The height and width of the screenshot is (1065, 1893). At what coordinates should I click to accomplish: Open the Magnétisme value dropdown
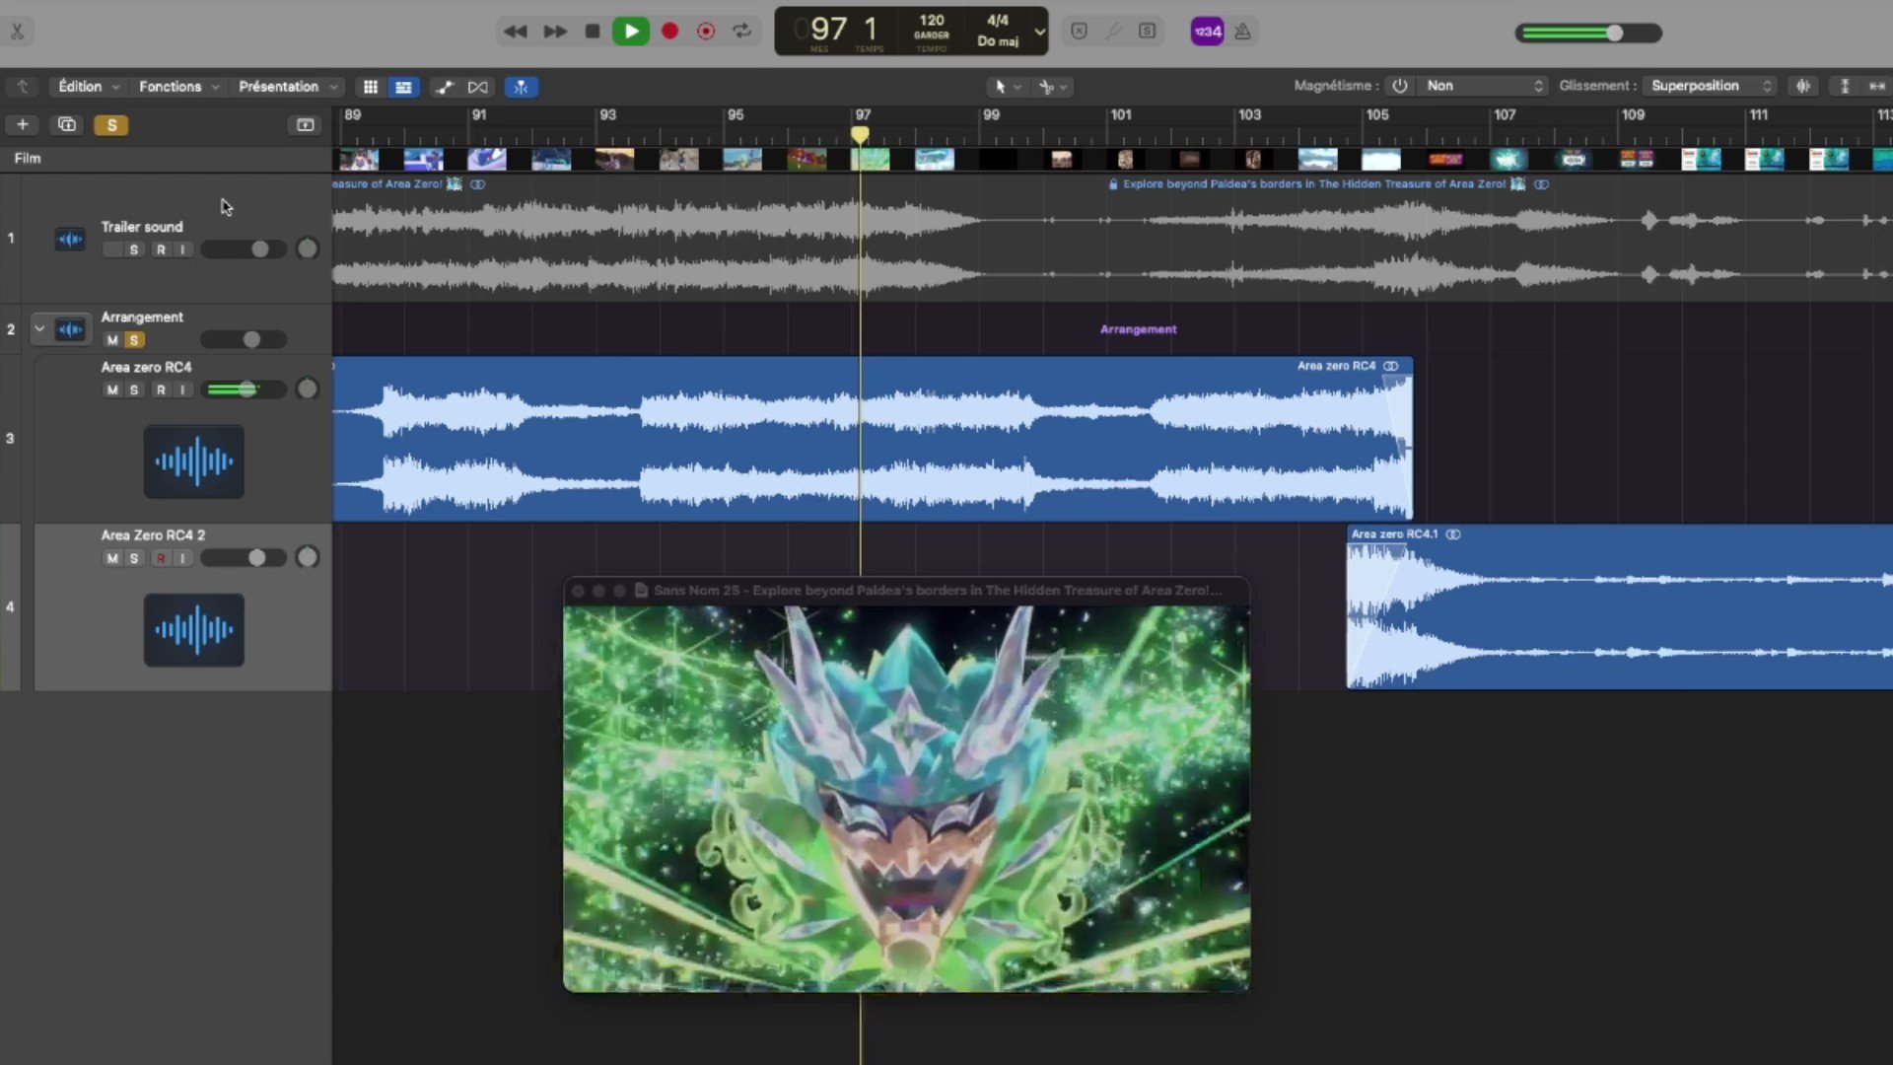click(1483, 86)
